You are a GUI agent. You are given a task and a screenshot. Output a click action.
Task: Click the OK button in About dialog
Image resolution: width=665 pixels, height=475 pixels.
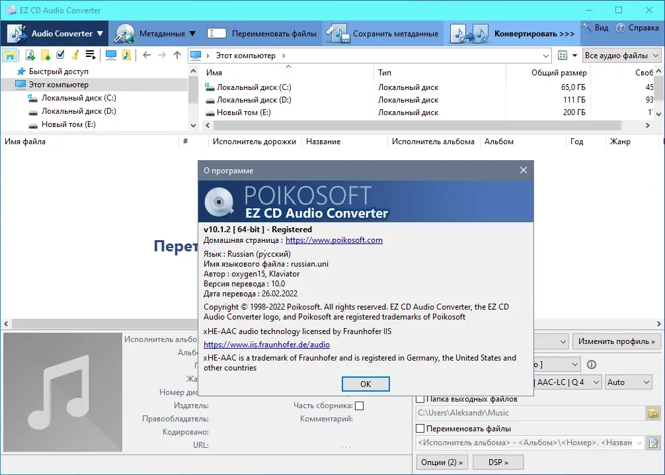366,384
